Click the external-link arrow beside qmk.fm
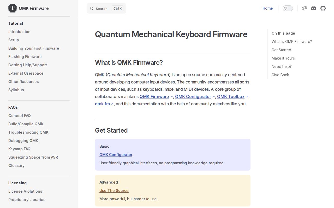Viewport: 334px width, 208px height. tap(112, 103)
